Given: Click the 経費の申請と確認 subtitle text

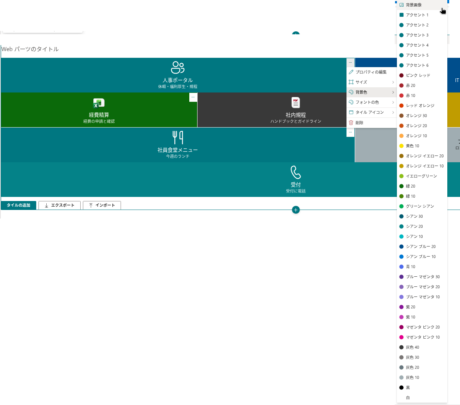Looking at the screenshot, I should click(99, 121).
